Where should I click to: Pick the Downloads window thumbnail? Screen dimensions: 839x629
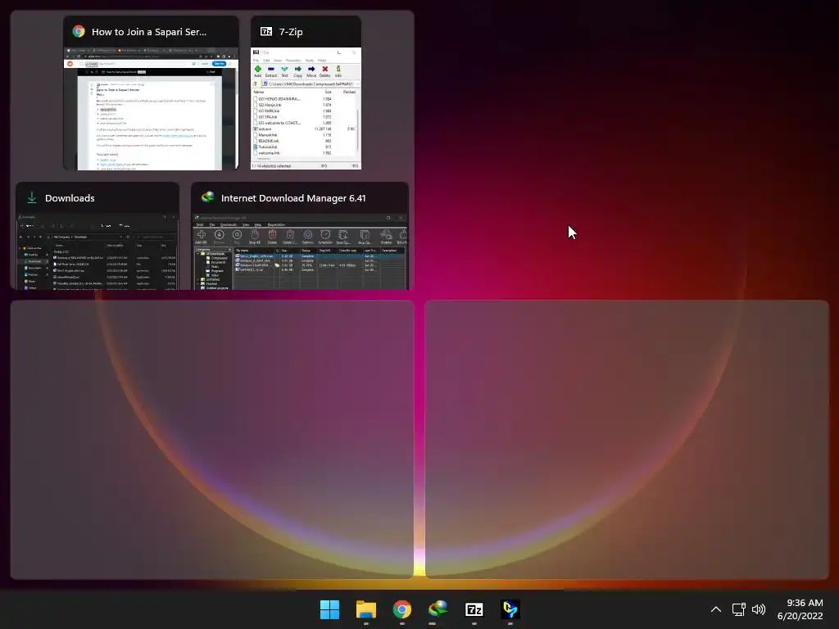click(98, 236)
